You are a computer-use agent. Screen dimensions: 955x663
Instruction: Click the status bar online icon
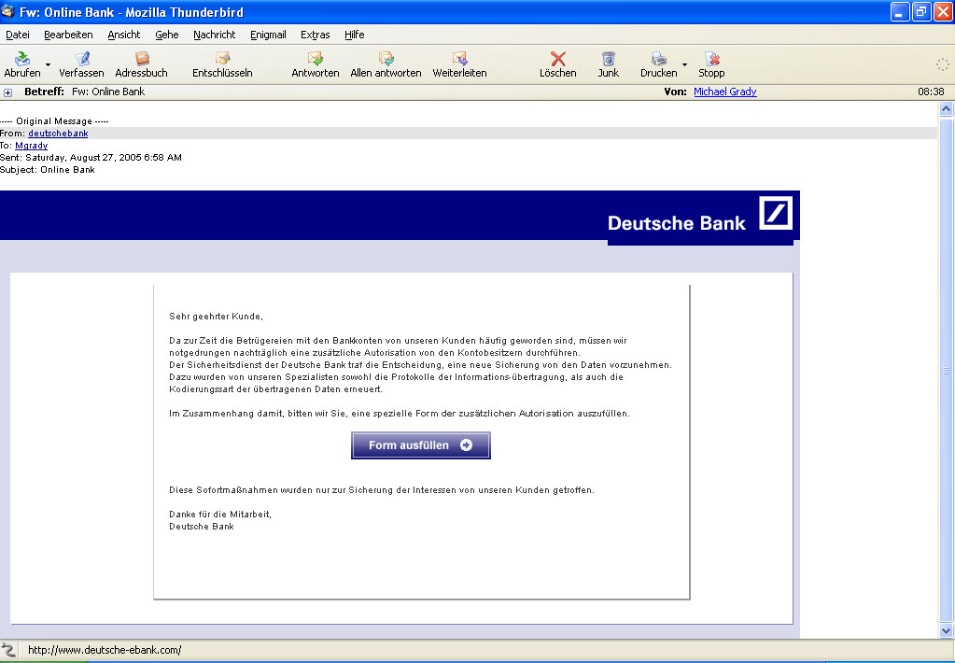point(7,650)
